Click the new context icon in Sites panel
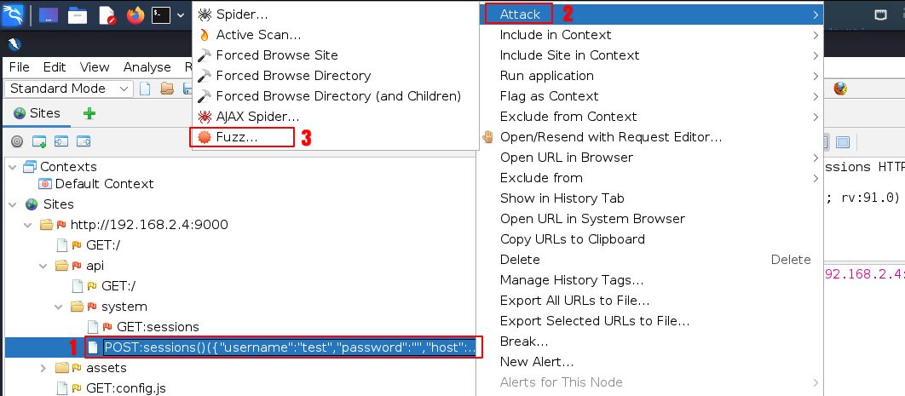The width and height of the screenshot is (905, 396). pos(38,141)
